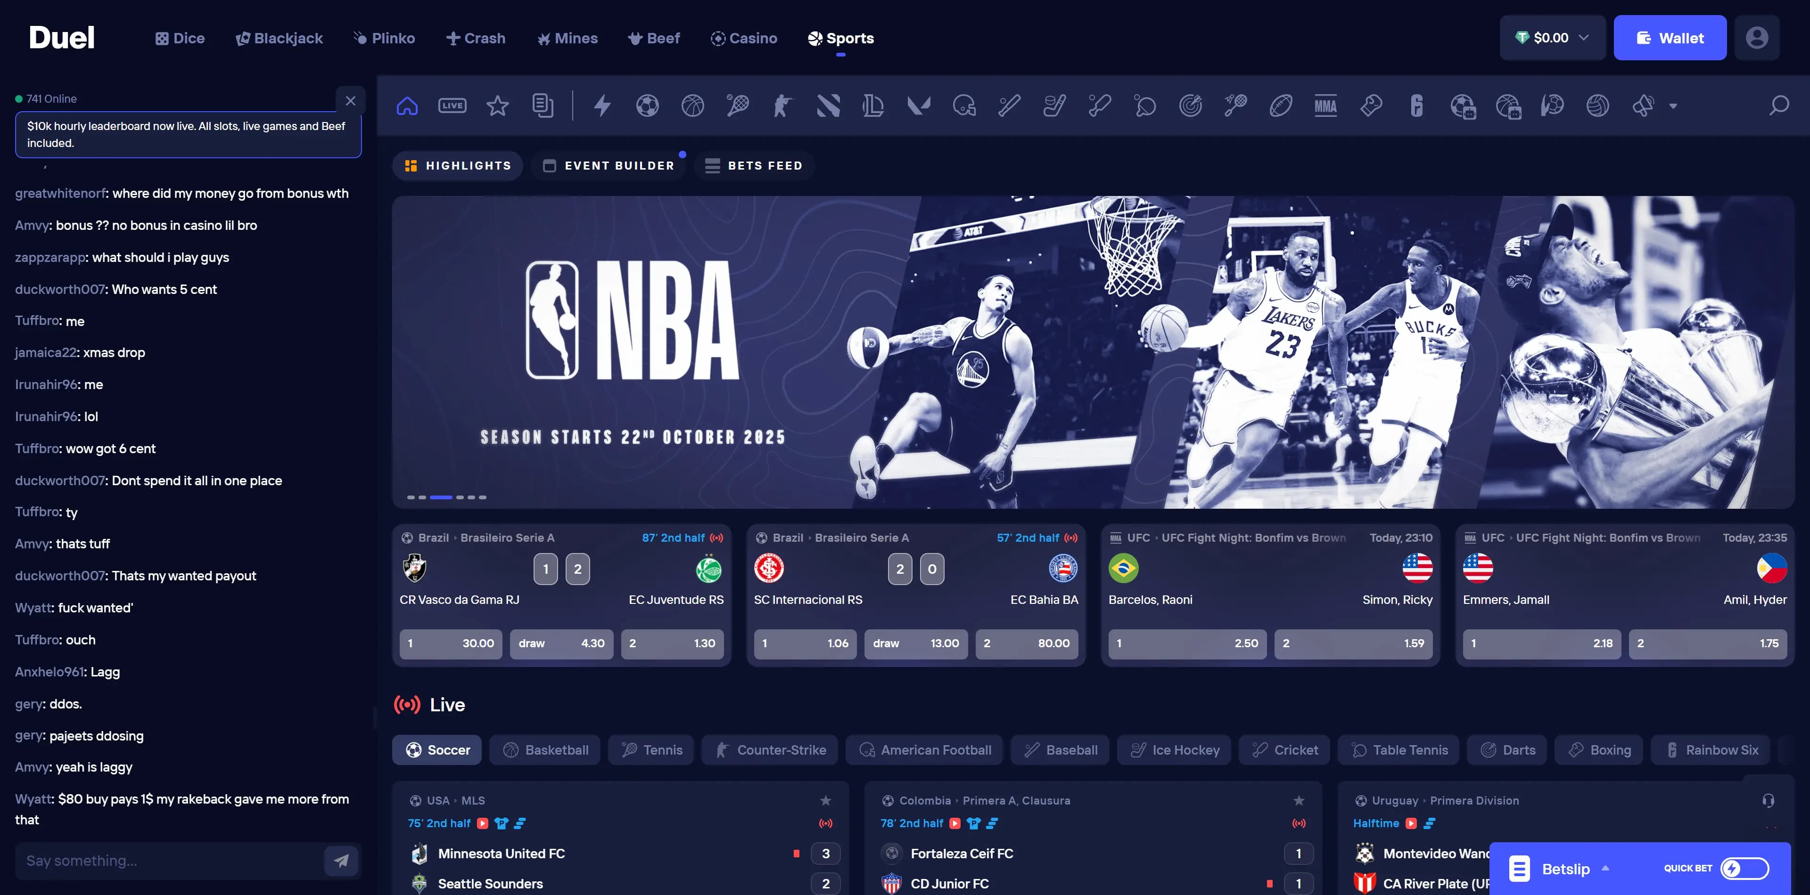Click the chat "Say something..." input field

pos(169,861)
